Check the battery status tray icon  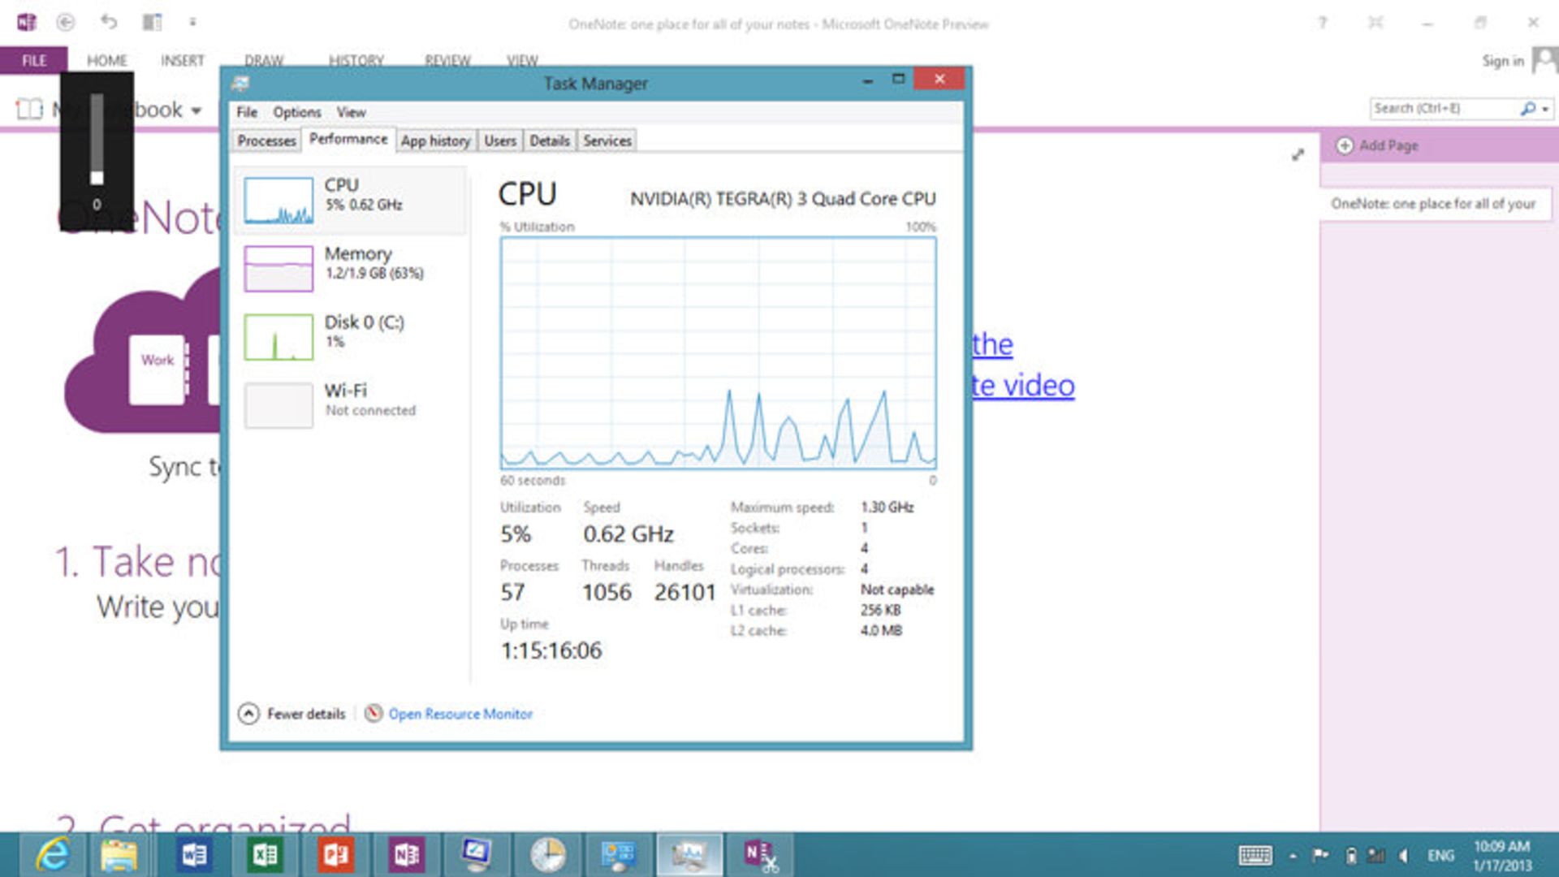1350,855
